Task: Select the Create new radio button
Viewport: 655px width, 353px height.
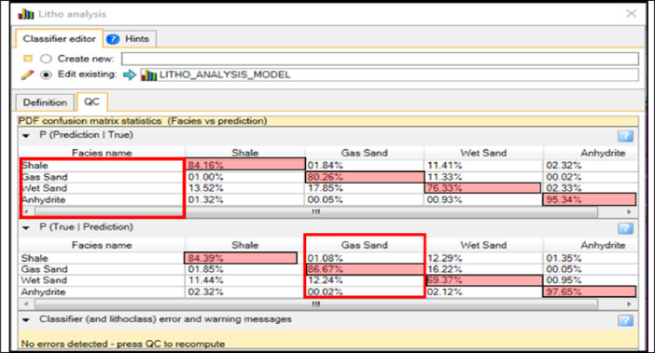Action: point(46,59)
